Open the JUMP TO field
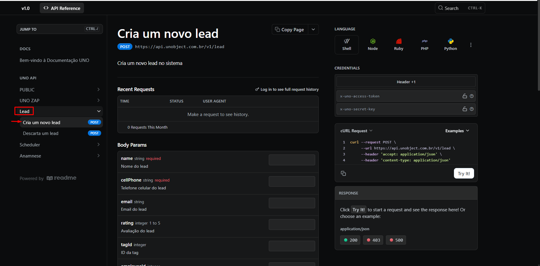The image size is (540, 266). (x=60, y=29)
